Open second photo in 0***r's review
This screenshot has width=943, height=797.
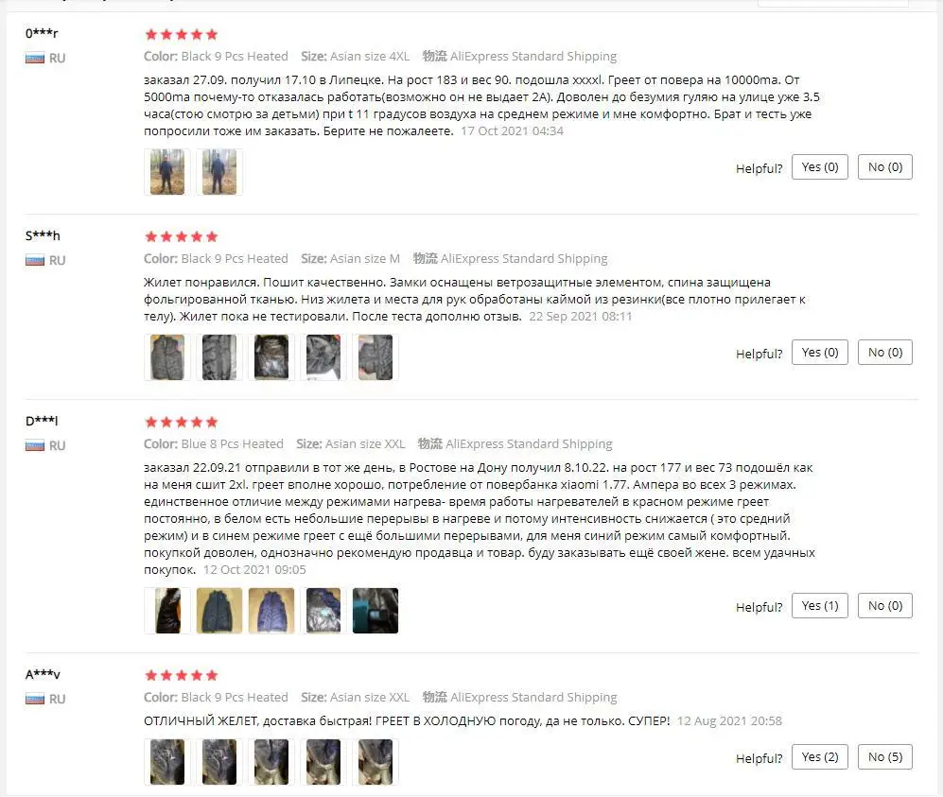tap(219, 172)
